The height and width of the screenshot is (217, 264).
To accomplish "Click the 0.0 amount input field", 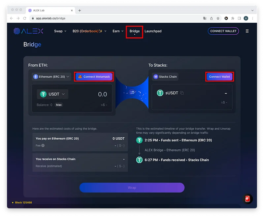I will 102,94.
